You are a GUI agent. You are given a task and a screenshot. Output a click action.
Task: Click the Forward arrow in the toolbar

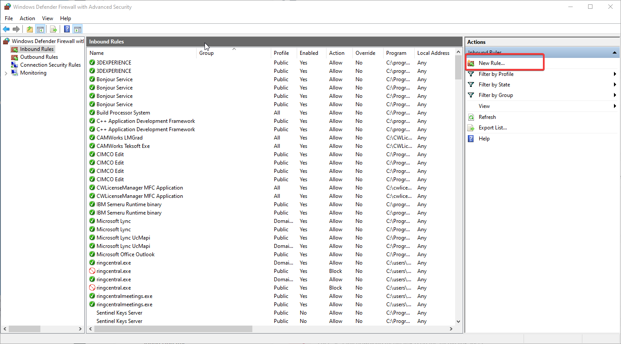pos(16,29)
